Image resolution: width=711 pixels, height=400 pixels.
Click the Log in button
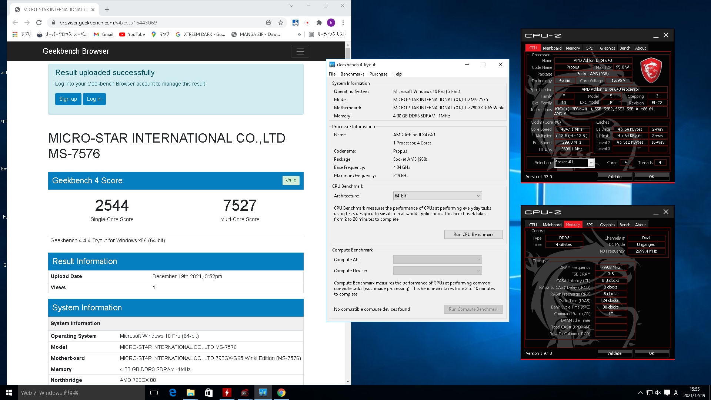point(94,99)
